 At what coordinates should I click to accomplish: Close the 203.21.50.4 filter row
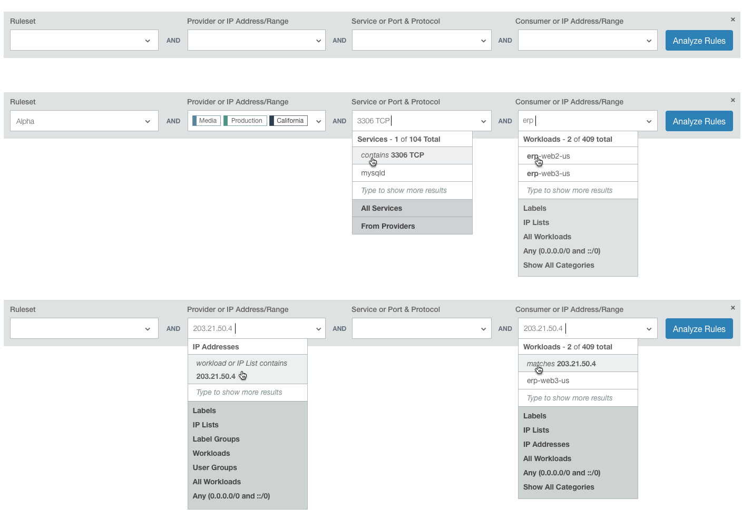click(x=733, y=308)
